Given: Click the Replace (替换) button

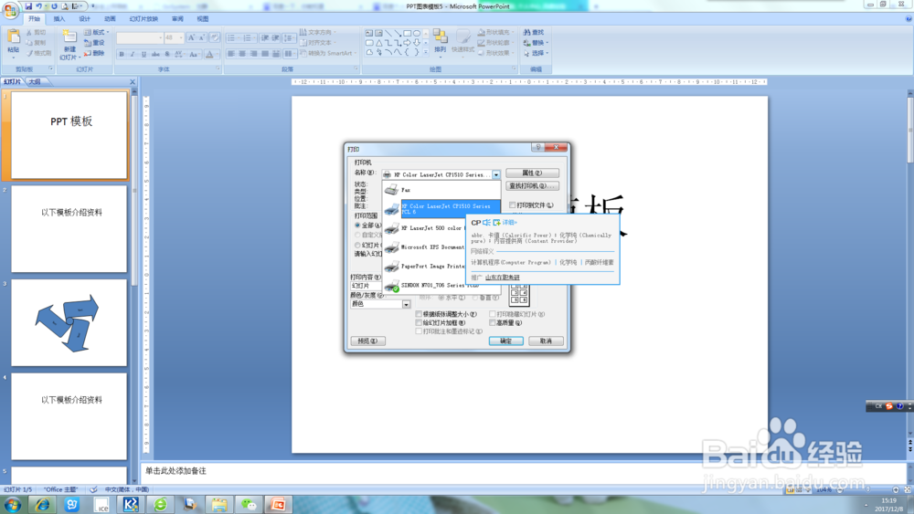Looking at the screenshot, I should [x=536, y=43].
